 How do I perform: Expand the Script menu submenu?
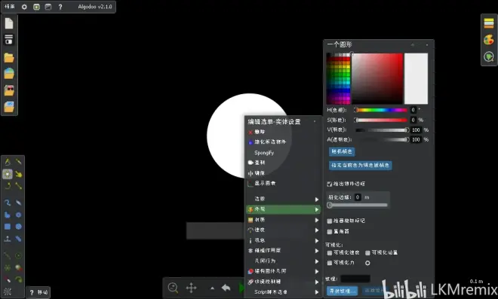click(x=283, y=291)
